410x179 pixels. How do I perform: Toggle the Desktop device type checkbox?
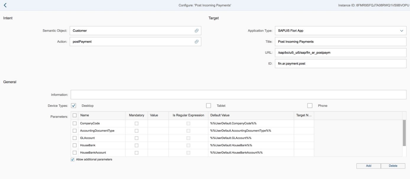point(74,106)
